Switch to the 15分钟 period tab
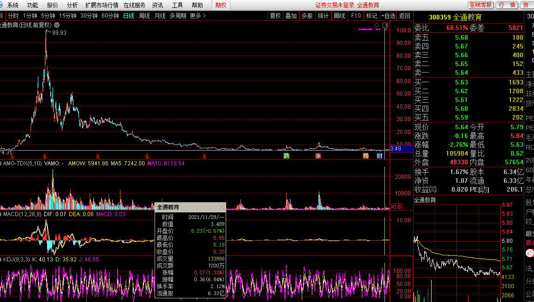 point(67,16)
